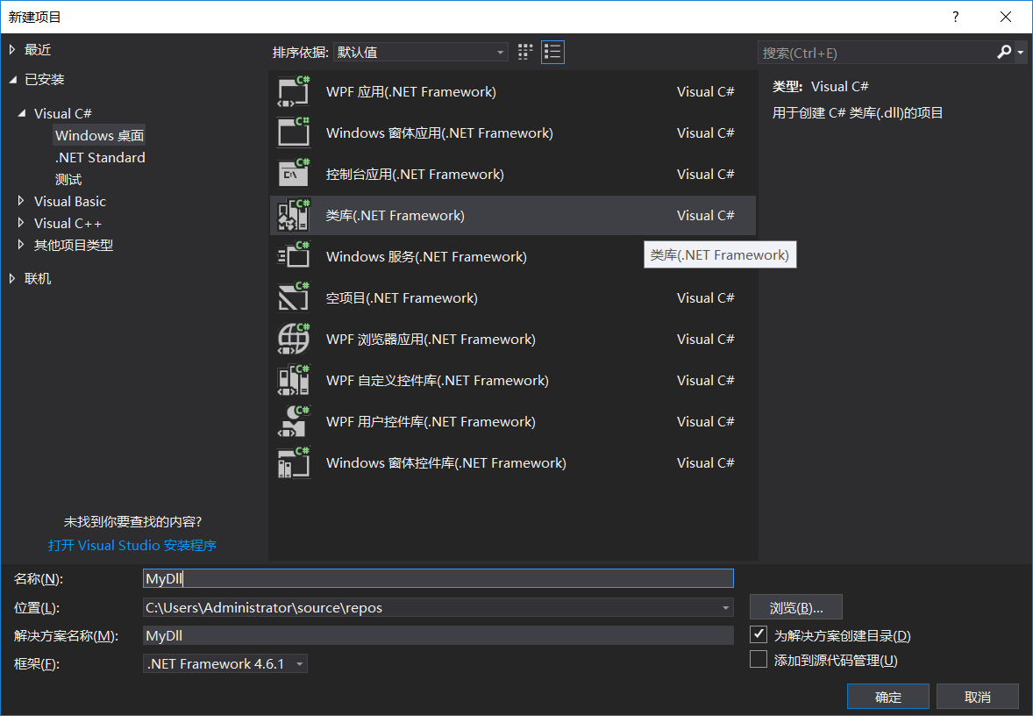
Task: Select WPF 用户控件库(.NET Framework) template name
Action: pyautogui.click(x=431, y=421)
